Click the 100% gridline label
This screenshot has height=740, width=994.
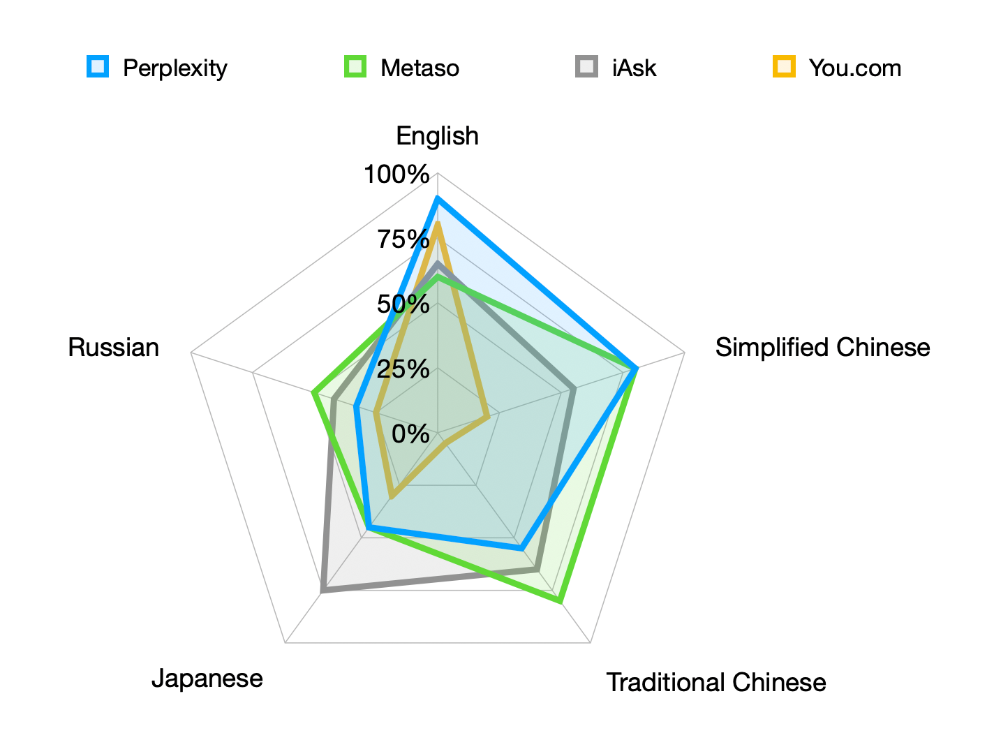coord(396,175)
